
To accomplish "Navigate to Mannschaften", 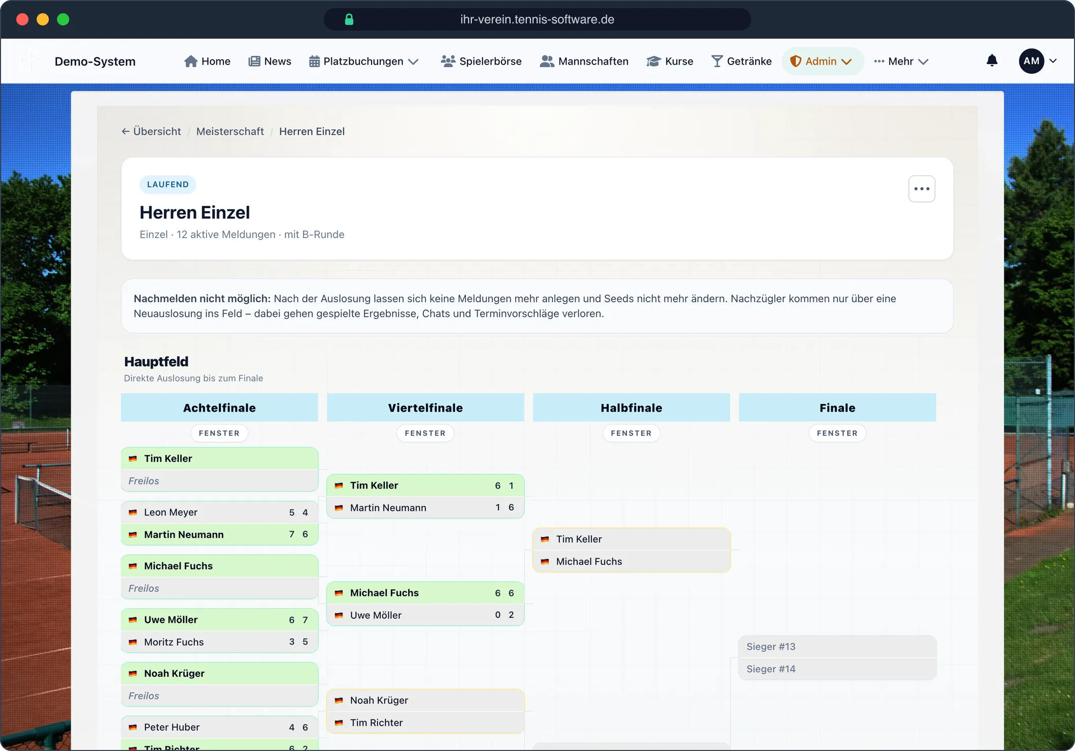I will pyautogui.click(x=584, y=61).
